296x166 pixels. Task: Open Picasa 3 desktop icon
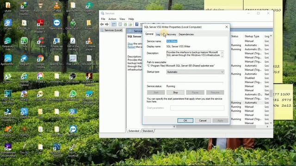40,78
